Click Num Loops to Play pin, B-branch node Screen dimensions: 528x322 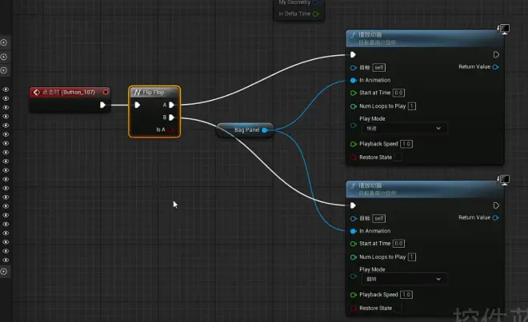354,257
